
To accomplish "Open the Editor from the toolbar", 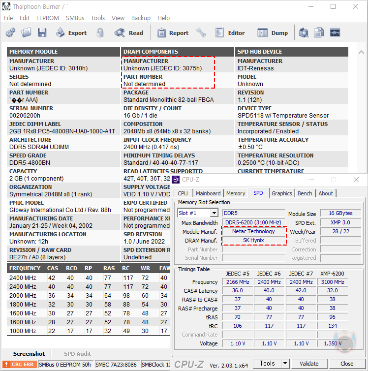I will 230,33.
